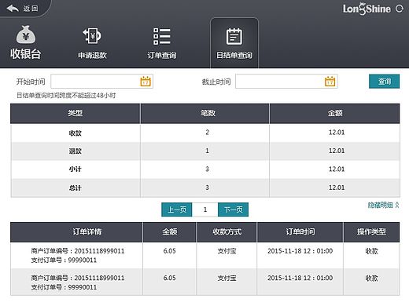Screen dimensions: 409x306
Task: Switch to 申请退款 tab label
Action: click(x=92, y=55)
